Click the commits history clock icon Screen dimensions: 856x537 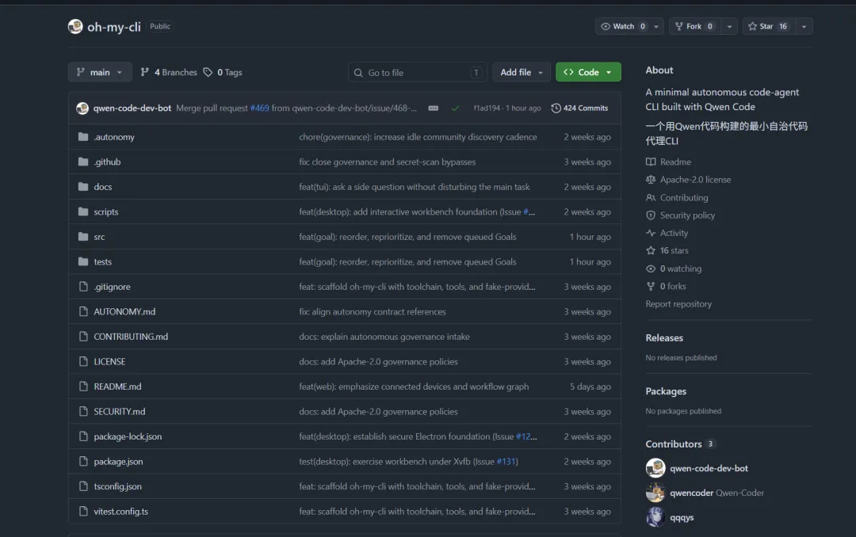pos(556,108)
